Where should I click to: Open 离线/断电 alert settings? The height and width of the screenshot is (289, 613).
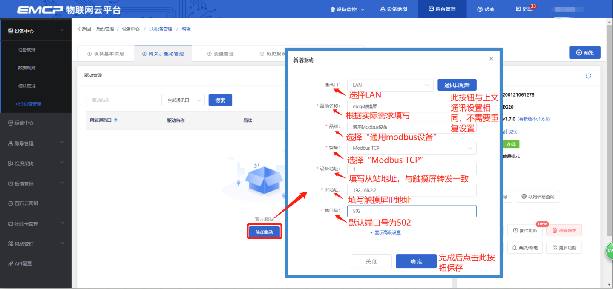pos(524,248)
